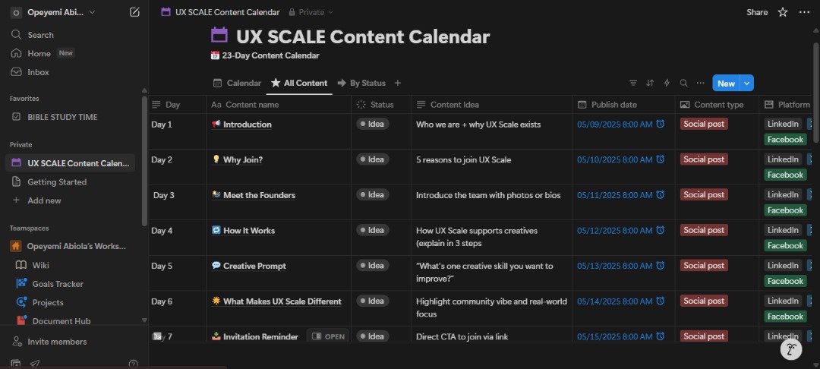Switch to the Calendar view tab

click(237, 83)
